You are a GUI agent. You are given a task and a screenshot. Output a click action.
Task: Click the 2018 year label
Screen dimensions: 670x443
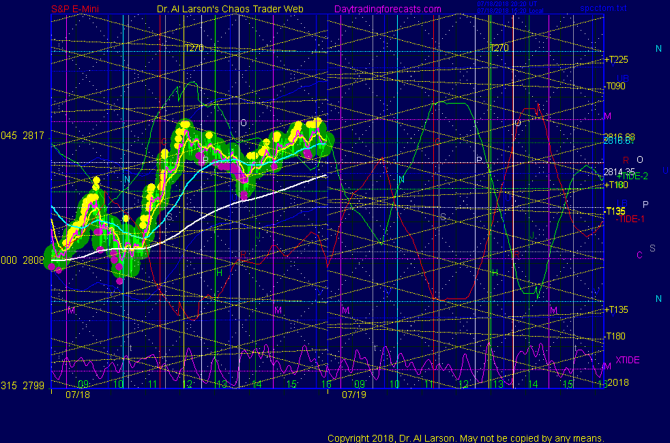point(618,382)
